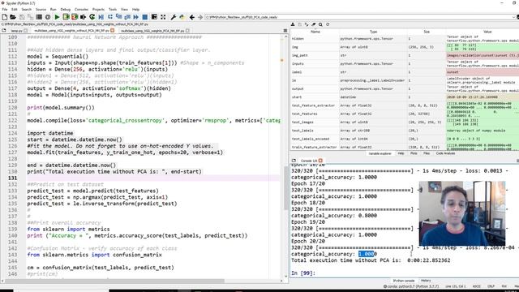Click the conda python3.7 status bar entry
Image resolution: width=519 pixels, height=292 pixels.
[411, 286]
